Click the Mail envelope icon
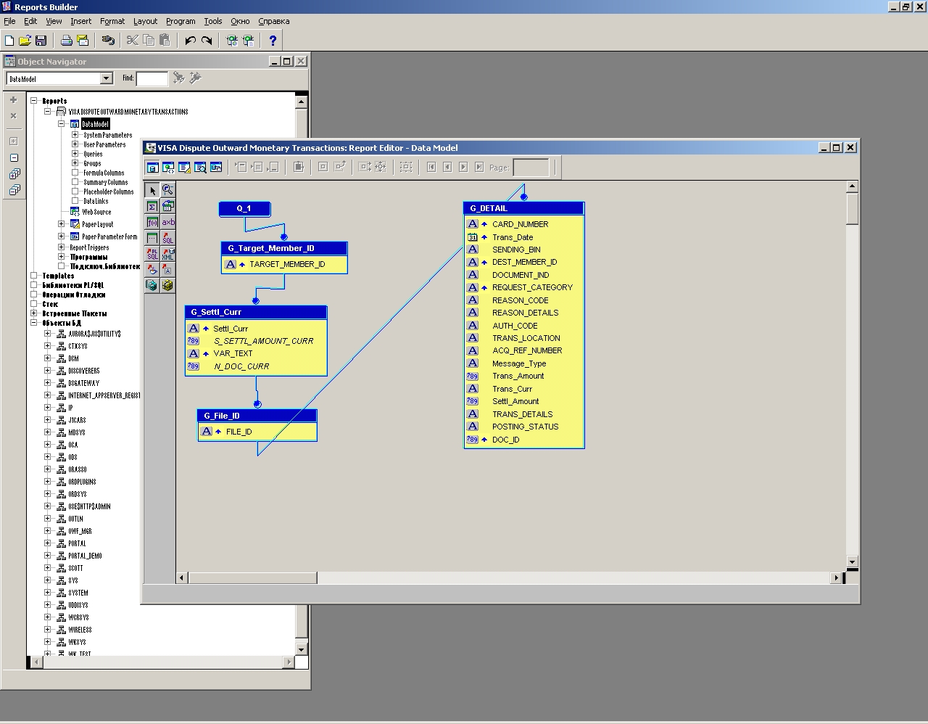Viewport: 928px width, 724px height. click(x=82, y=41)
